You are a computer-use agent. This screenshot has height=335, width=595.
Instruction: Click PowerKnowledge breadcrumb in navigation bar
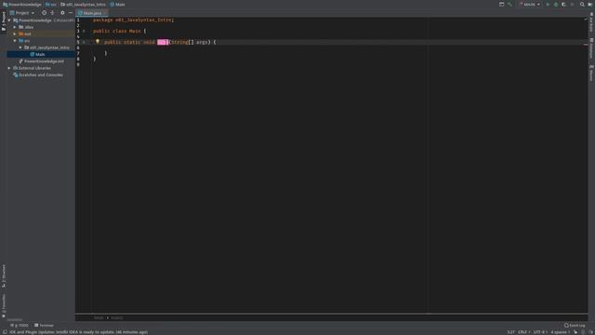22,4
